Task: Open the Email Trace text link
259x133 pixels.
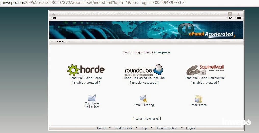Action: 198,105
